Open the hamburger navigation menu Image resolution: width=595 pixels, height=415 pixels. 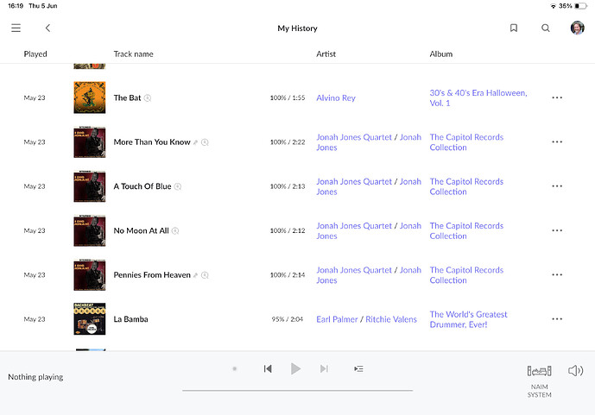click(x=16, y=28)
